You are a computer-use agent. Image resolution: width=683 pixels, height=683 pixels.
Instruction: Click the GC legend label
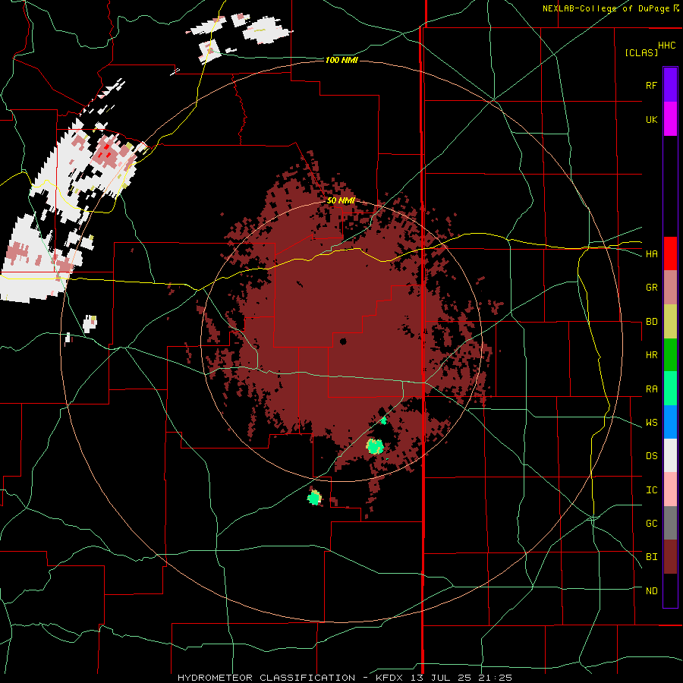[651, 524]
